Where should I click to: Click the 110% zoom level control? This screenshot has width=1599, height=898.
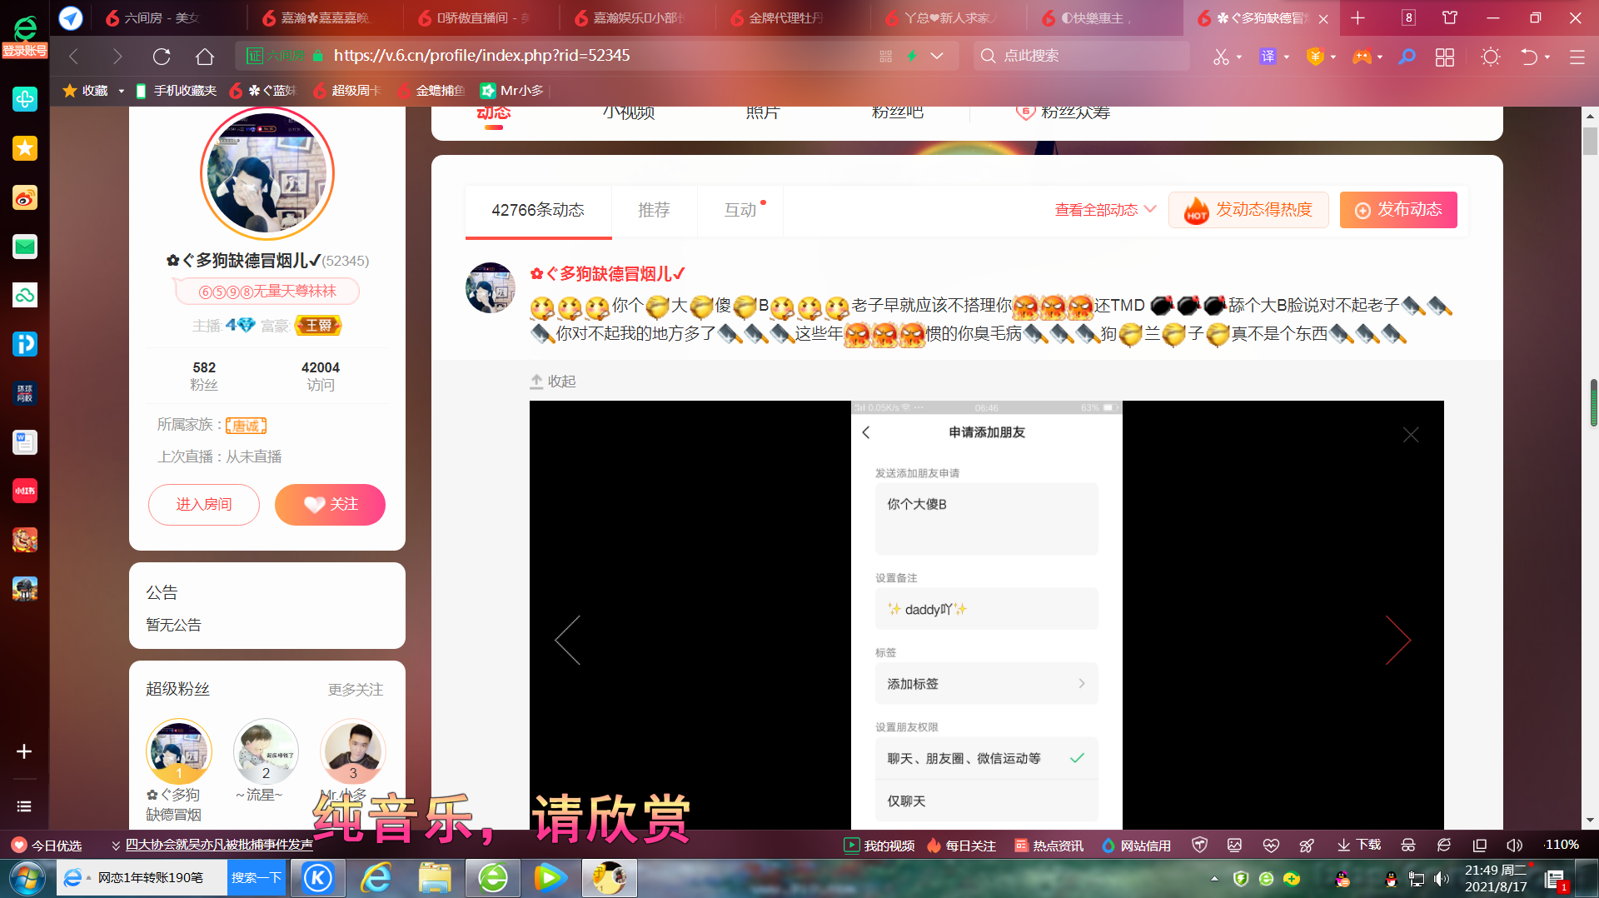[x=1562, y=845]
